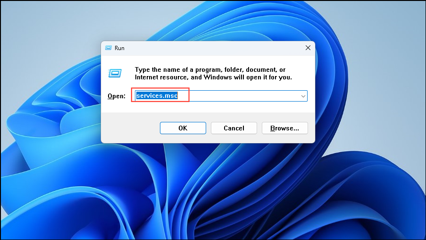The image size is (426, 240).
Task: Open the Browse... file picker
Action: pos(285,128)
